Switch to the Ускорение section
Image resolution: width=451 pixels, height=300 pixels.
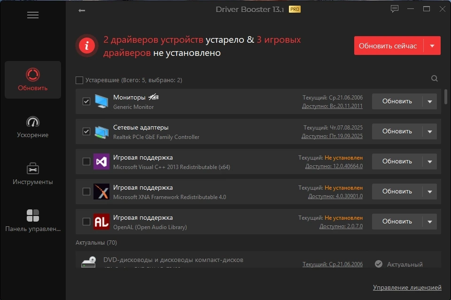(33, 127)
